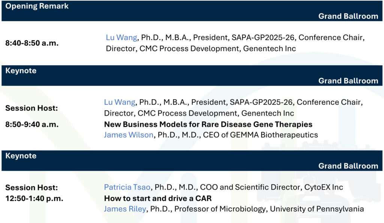Open the James Riley speaker link
The height and width of the screenshot is (223, 384).
(125, 209)
